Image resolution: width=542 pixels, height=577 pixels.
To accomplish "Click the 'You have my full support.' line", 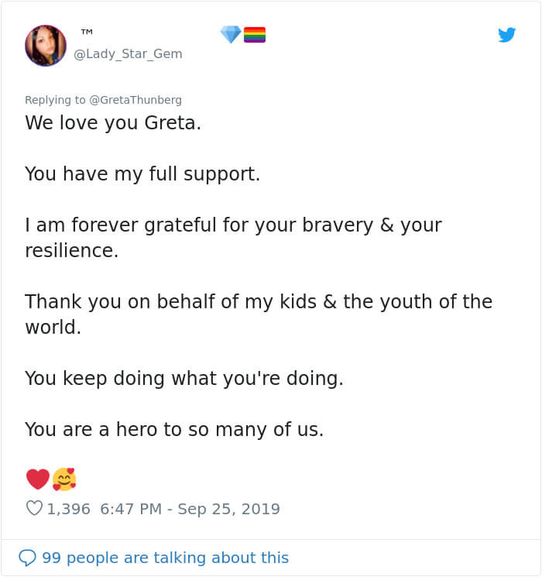I will (142, 174).
